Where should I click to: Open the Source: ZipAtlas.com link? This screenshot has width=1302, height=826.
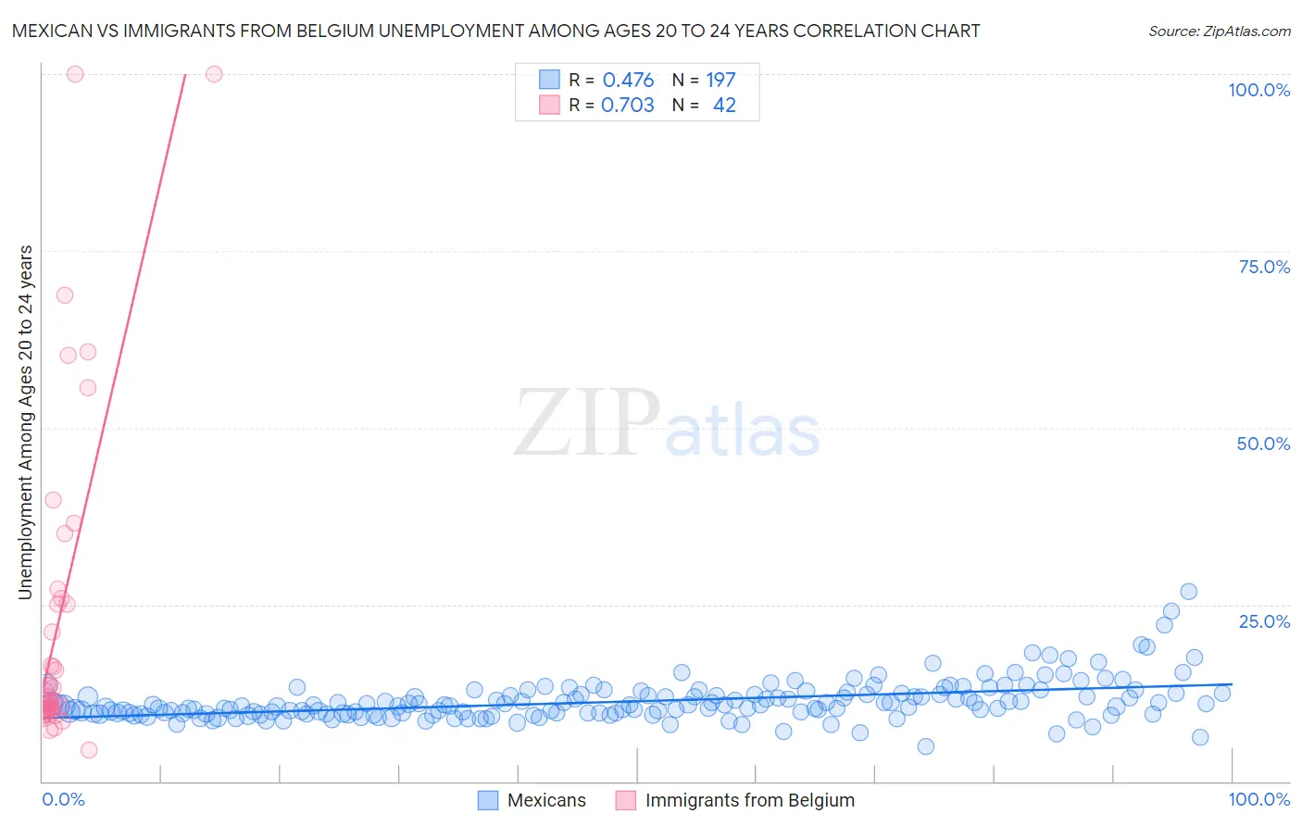click(x=1220, y=31)
